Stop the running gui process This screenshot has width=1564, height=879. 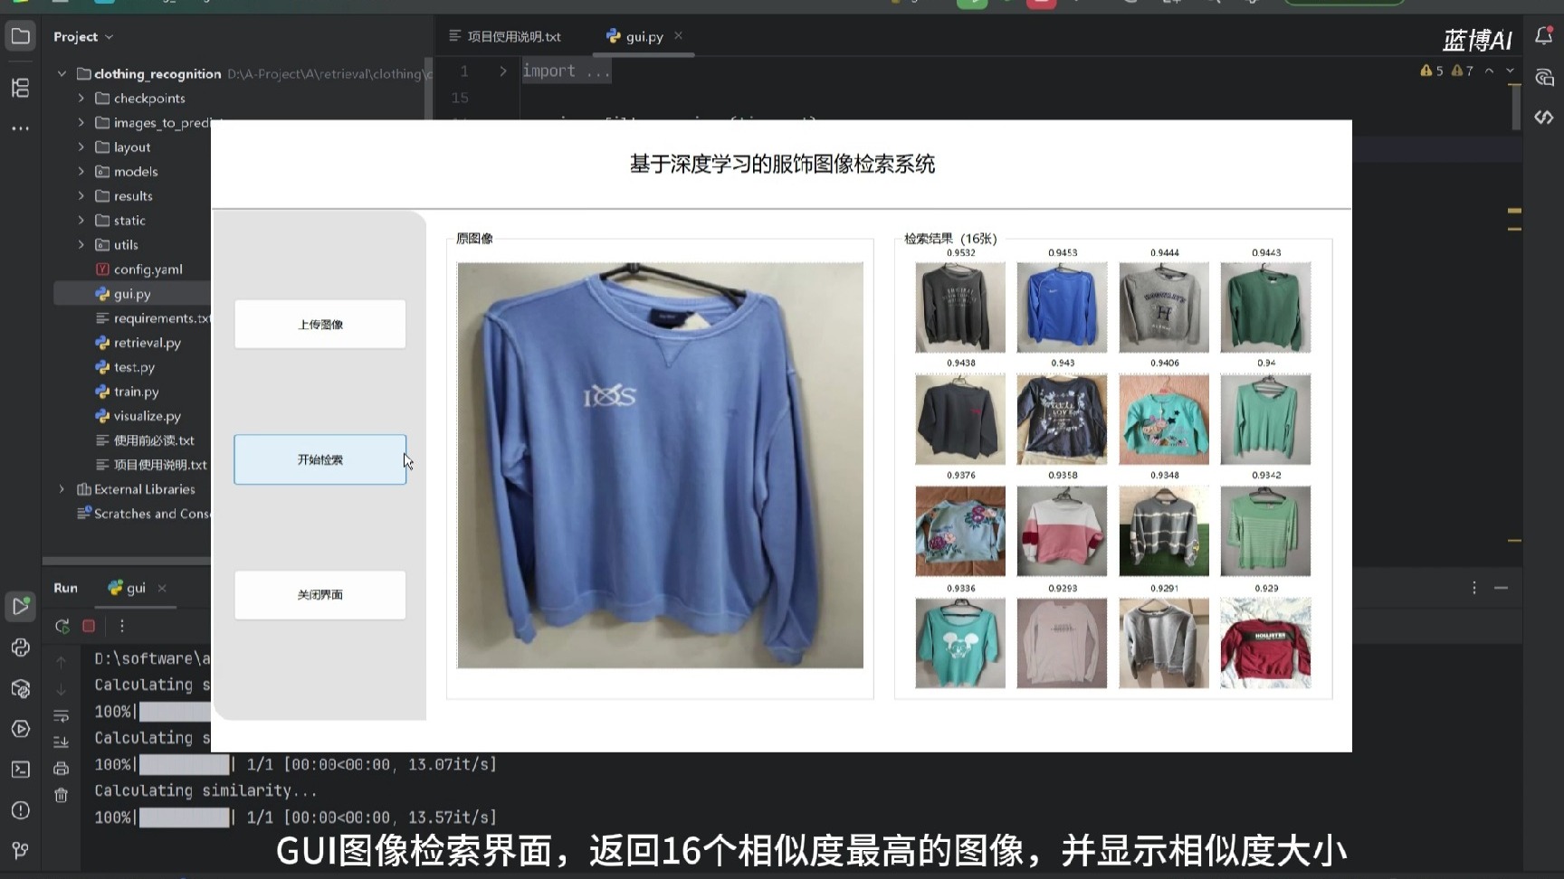[89, 626]
